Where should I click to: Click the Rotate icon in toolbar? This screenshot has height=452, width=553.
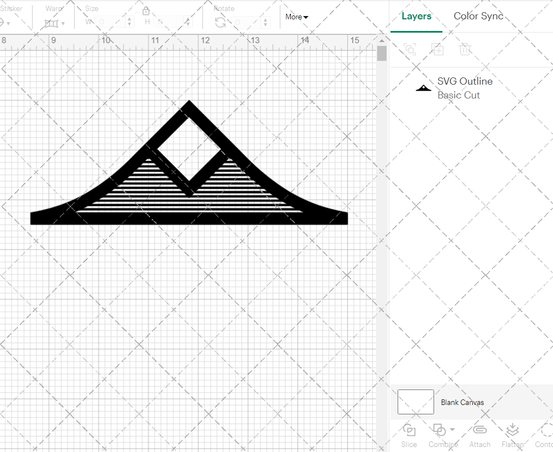pyautogui.click(x=220, y=22)
